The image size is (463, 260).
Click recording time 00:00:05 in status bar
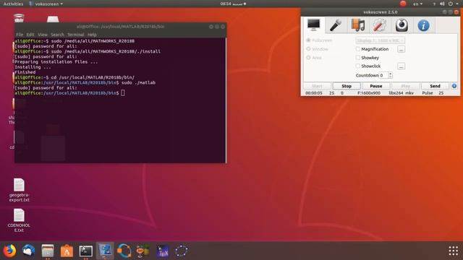click(314, 93)
